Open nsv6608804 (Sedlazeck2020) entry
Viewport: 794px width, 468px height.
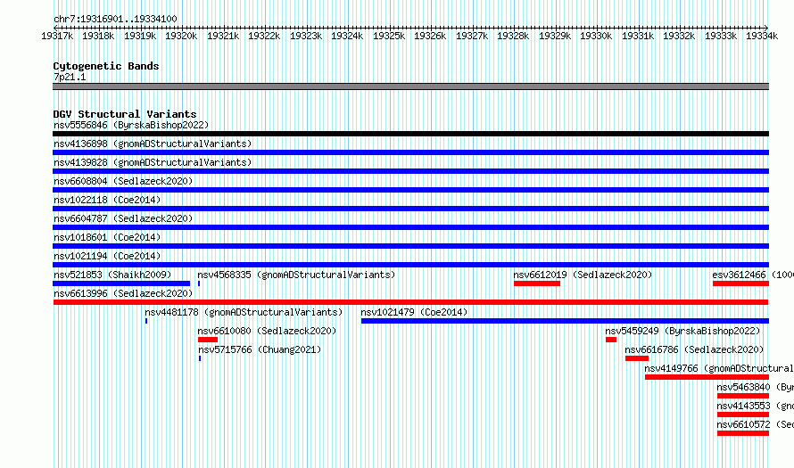tap(123, 181)
